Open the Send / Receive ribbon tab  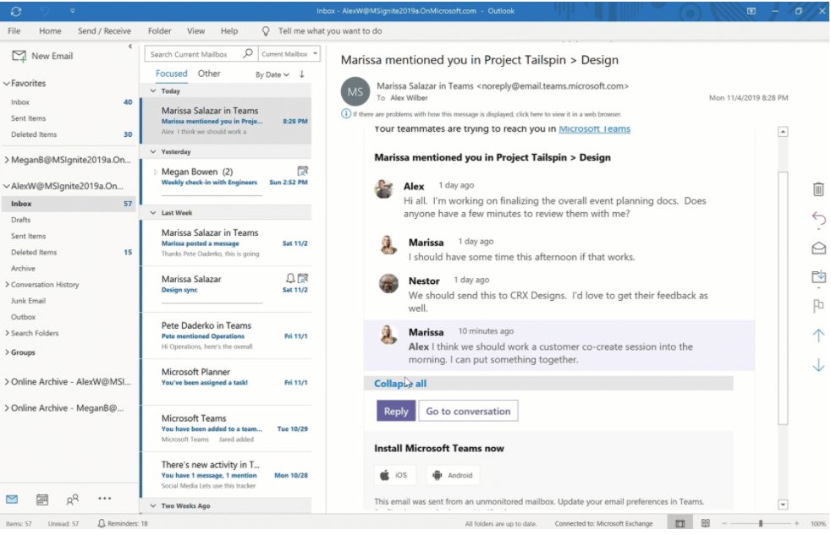coord(104,31)
